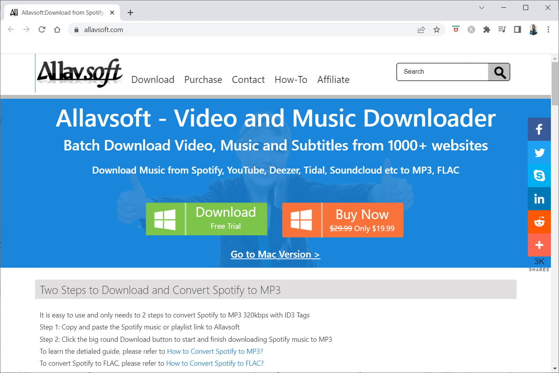This screenshot has width=559, height=373.
Task: Open the Extensions puzzle menu
Action: (x=487, y=29)
